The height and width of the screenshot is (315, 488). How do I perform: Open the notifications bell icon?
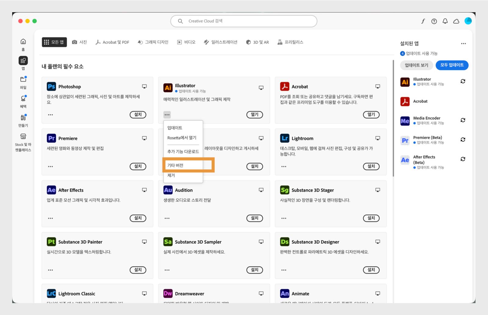click(x=445, y=21)
